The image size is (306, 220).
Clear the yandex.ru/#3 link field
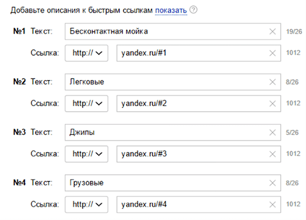coord(272,154)
